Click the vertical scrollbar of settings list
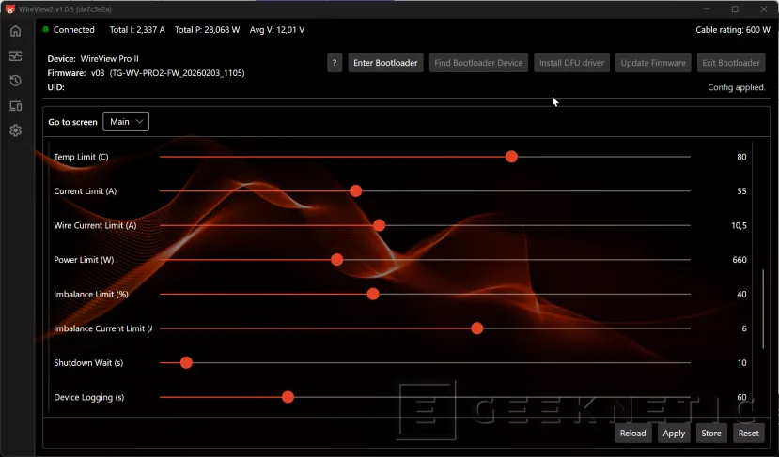Image resolution: width=779 pixels, height=457 pixels. [763, 338]
